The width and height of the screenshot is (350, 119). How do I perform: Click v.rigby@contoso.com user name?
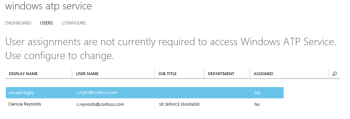tap(97, 93)
